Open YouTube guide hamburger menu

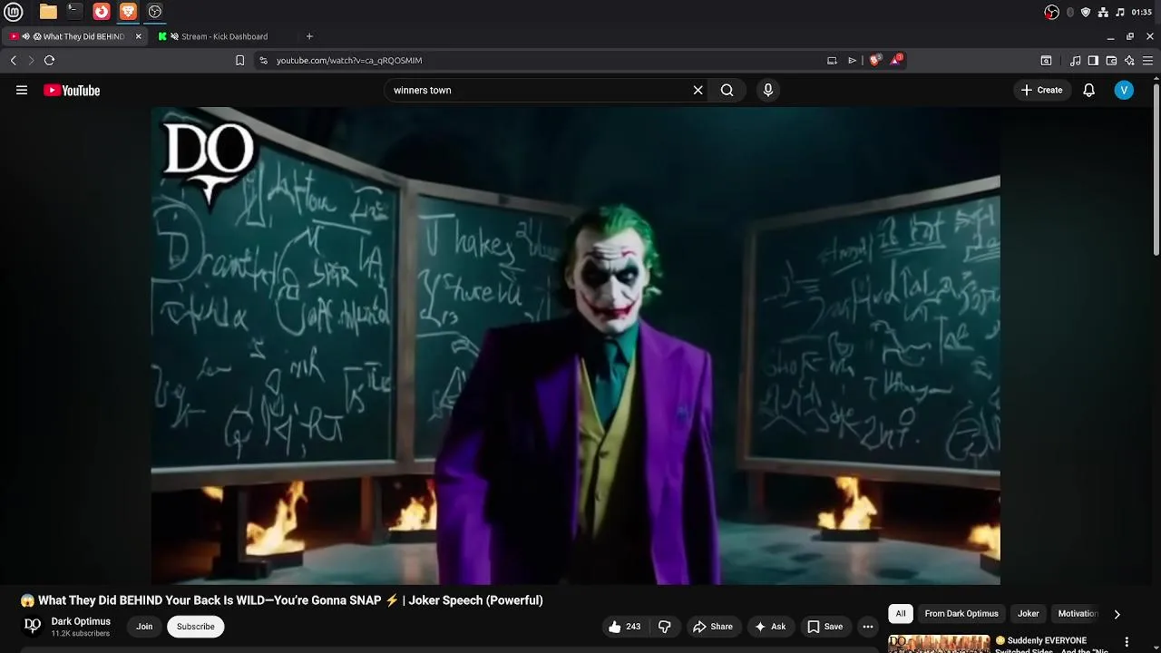pyautogui.click(x=22, y=90)
